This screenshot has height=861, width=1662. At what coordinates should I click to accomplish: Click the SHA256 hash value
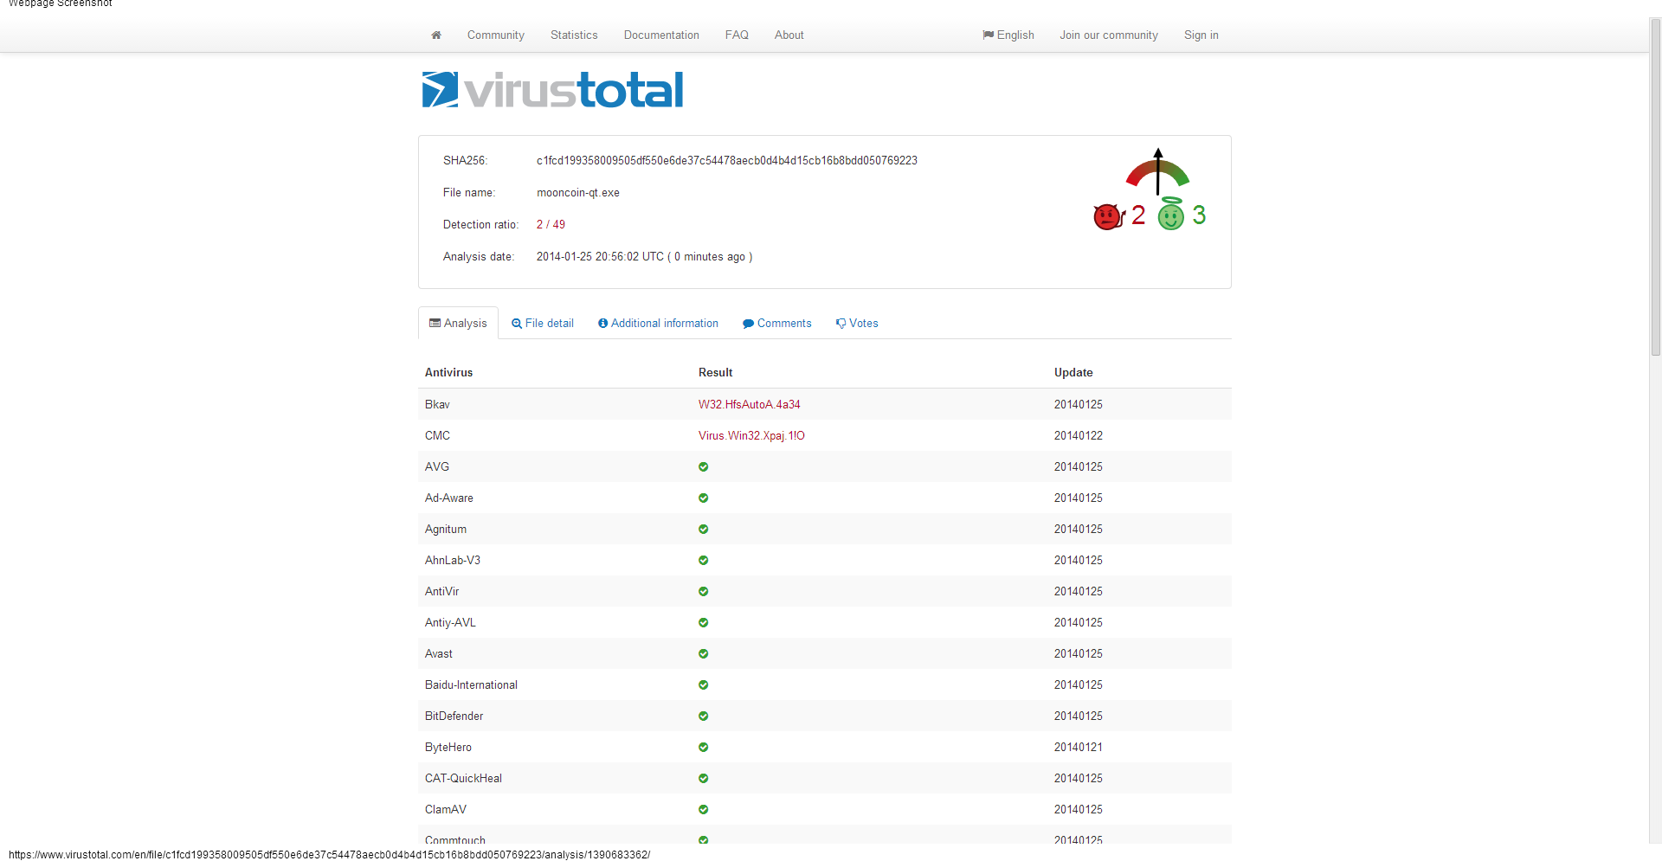point(727,161)
